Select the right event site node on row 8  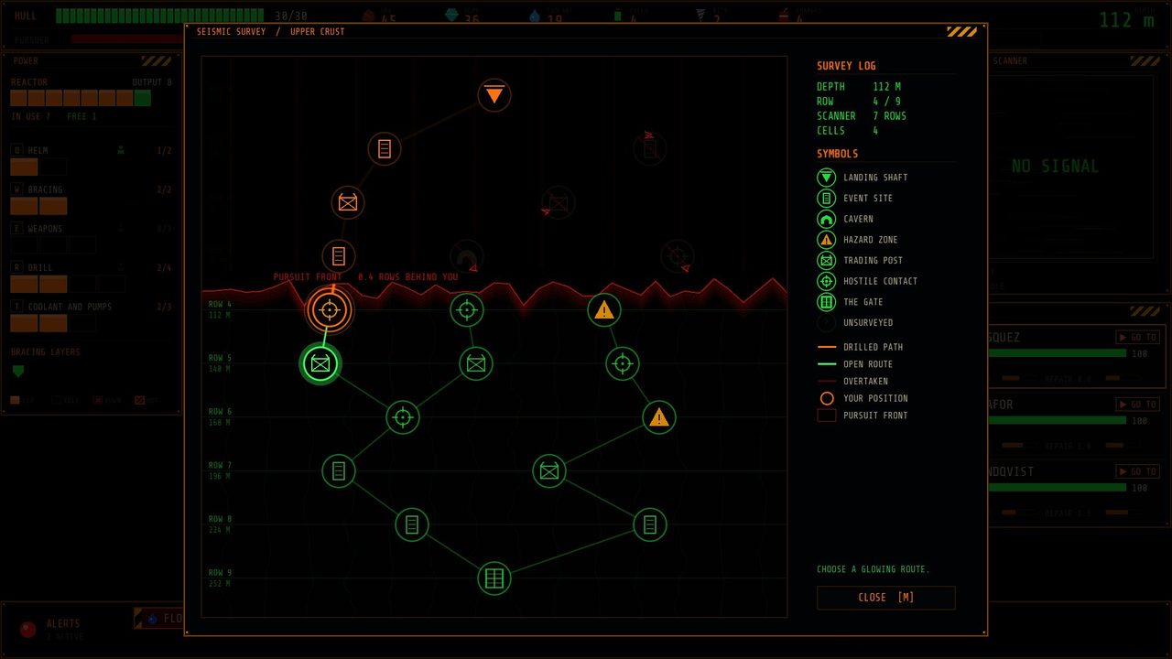(650, 524)
